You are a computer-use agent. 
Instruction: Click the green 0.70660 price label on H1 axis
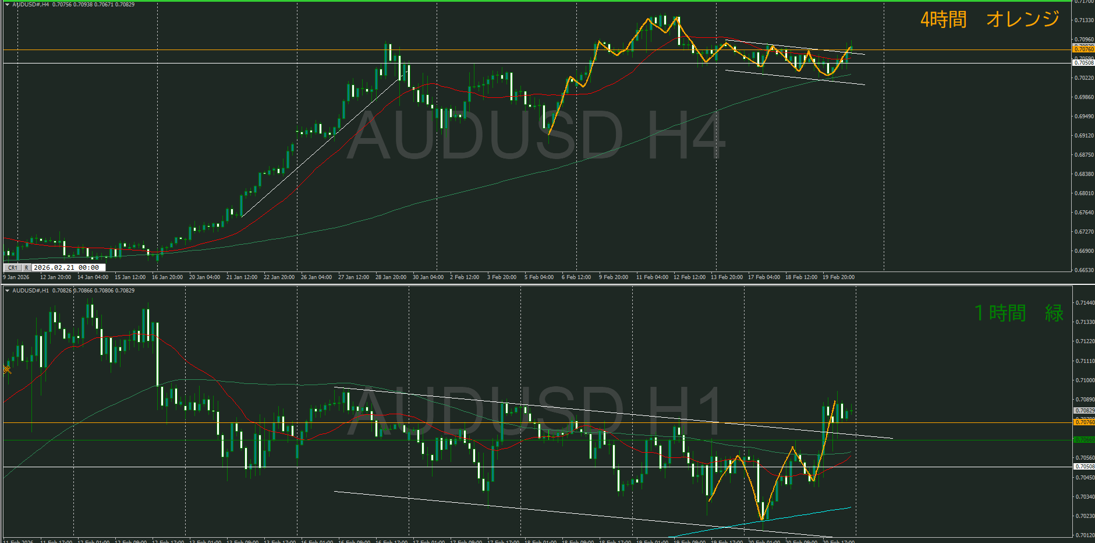(x=1083, y=440)
